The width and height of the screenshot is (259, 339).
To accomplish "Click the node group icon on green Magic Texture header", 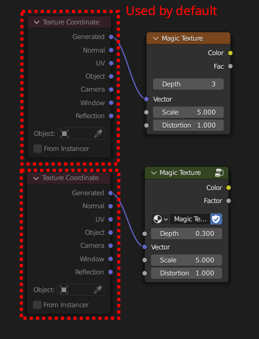I will click(x=219, y=173).
